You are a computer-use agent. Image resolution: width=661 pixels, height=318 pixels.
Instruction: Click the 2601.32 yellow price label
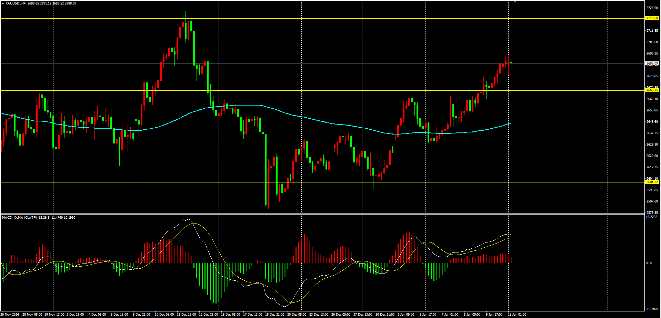[x=652, y=182]
